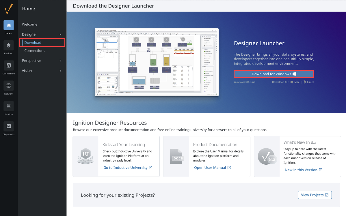Click the Ignition Designer Resources heading
This screenshot has width=346, height=216.
coord(110,123)
